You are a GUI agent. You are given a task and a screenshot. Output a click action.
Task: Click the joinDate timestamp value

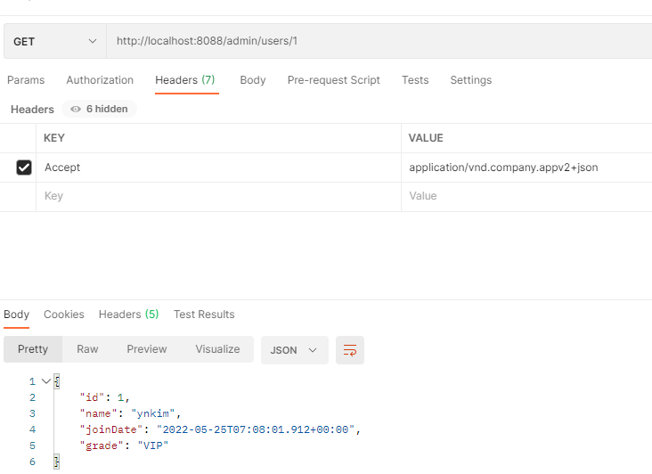pyautogui.click(x=256, y=429)
